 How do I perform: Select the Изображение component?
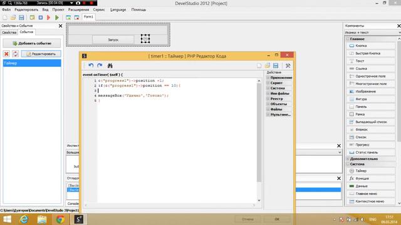371,91
